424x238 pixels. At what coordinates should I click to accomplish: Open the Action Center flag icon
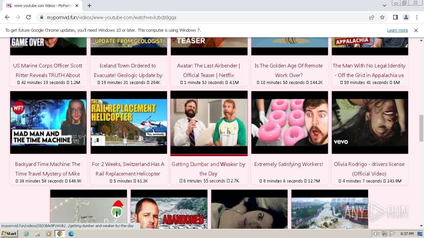[x=393, y=234]
